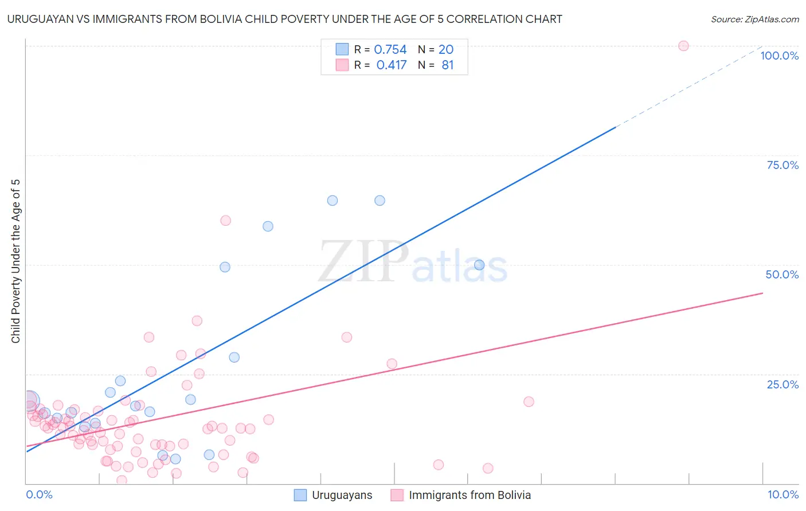Image resolution: width=806 pixels, height=511 pixels.
Task: Select the R = 0.754 correlation value
Action: [390, 50]
